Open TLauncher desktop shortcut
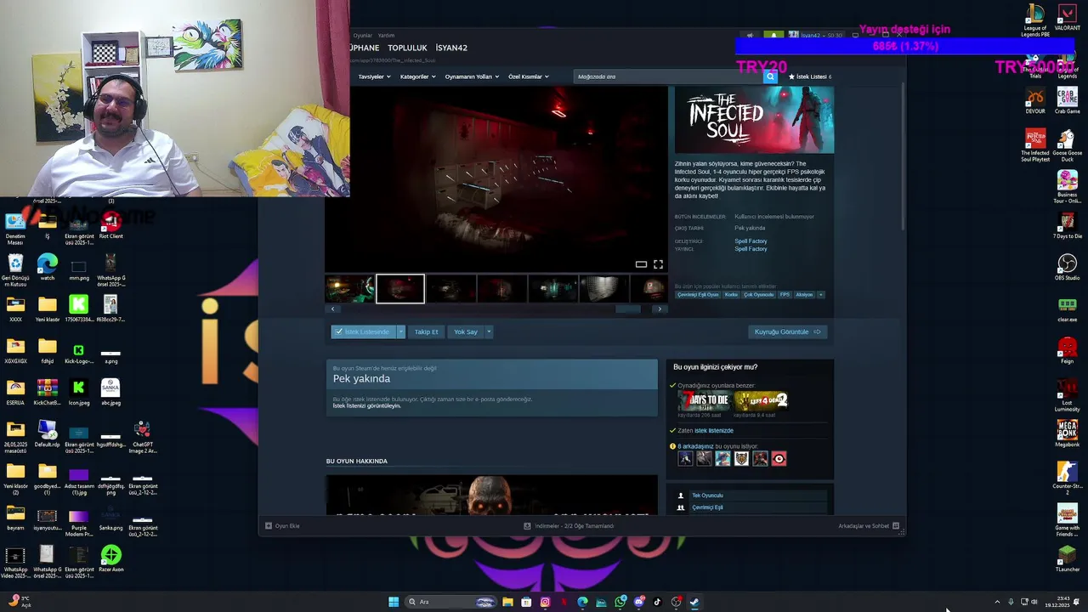The width and height of the screenshot is (1088, 612). [x=1067, y=558]
